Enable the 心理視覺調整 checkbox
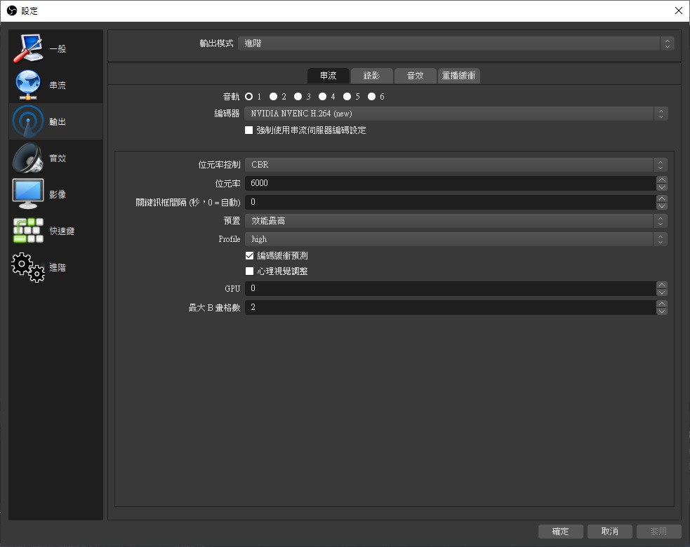 click(x=249, y=271)
